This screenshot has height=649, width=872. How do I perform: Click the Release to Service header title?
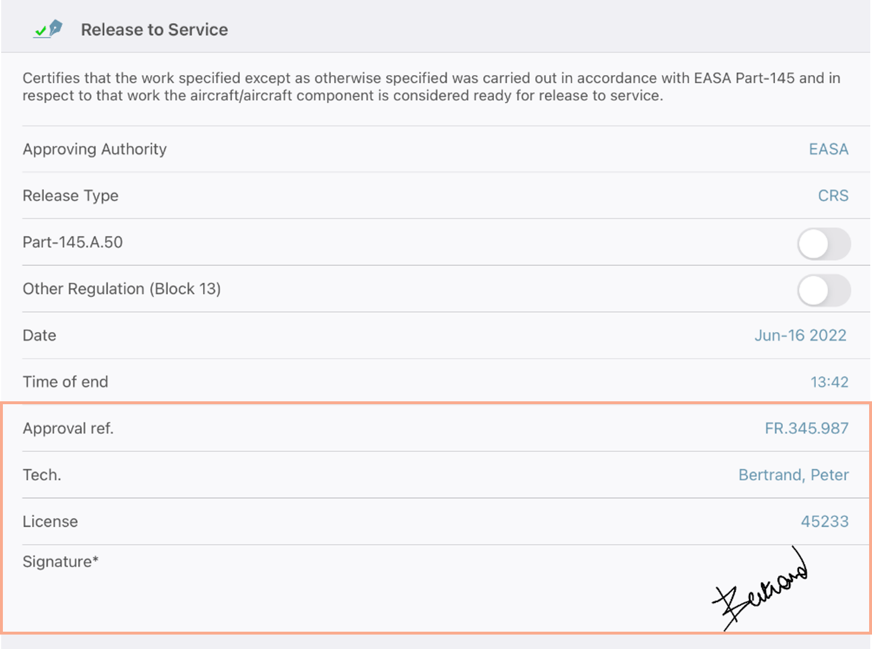154,29
